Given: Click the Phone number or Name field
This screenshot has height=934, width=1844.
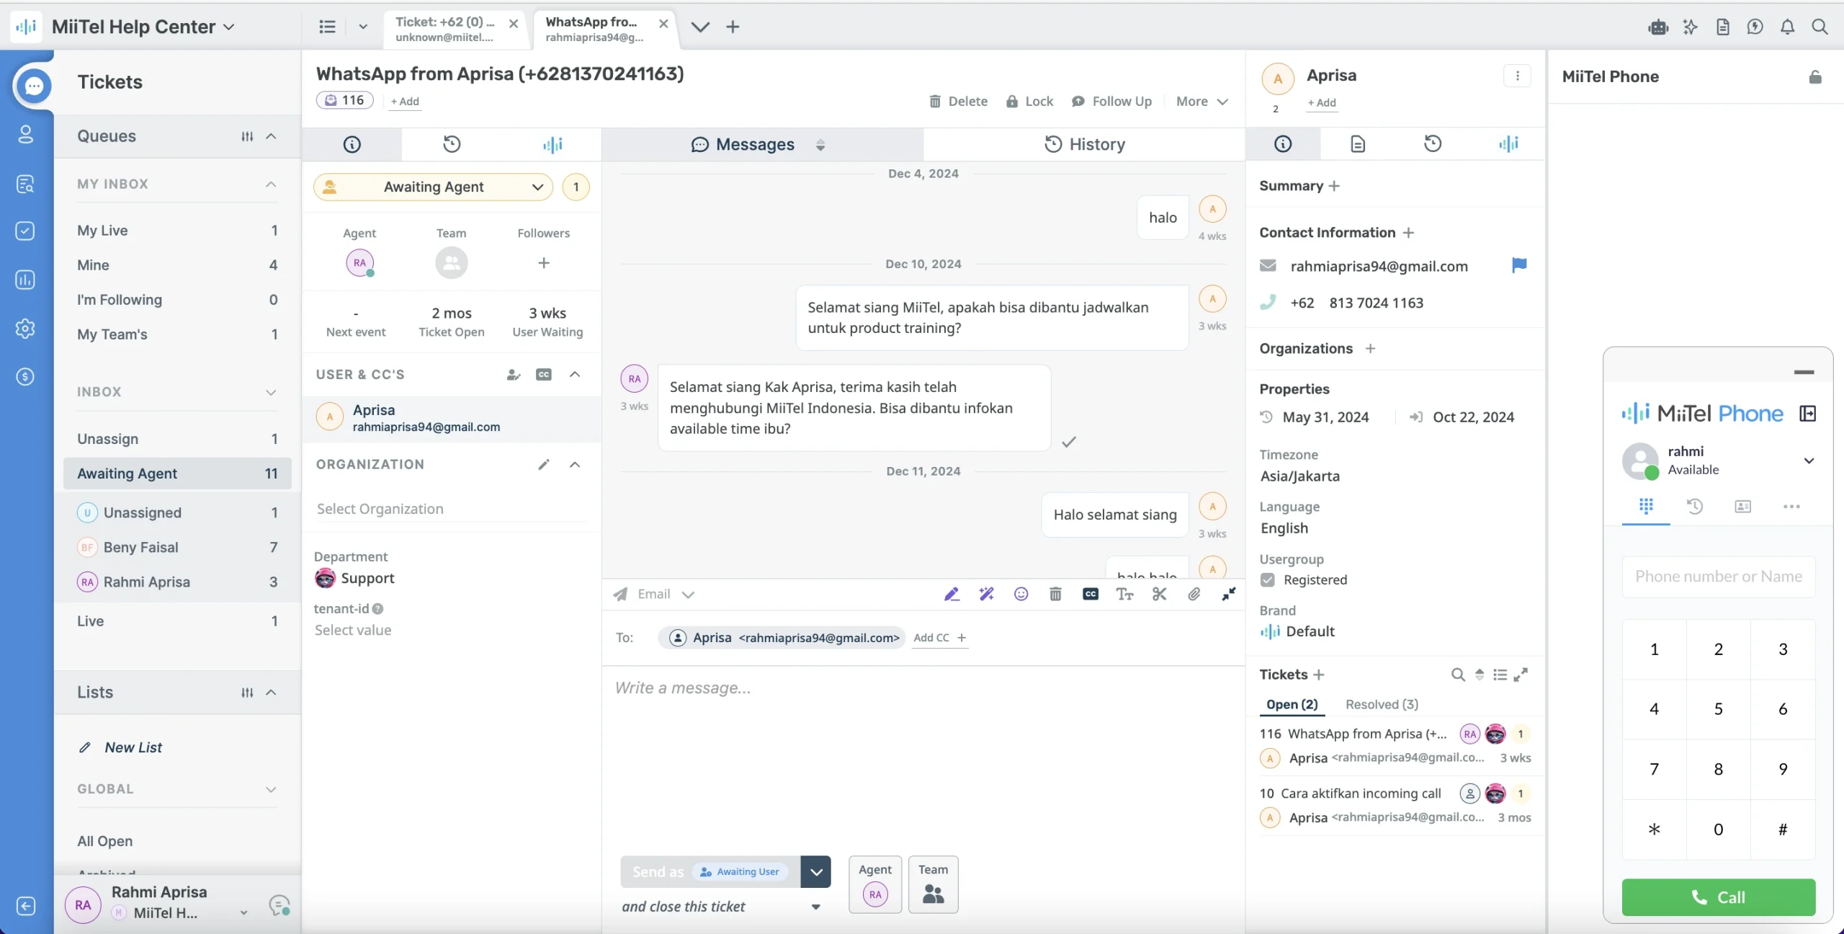Looking at the screenshot, I should [1718, 576].
